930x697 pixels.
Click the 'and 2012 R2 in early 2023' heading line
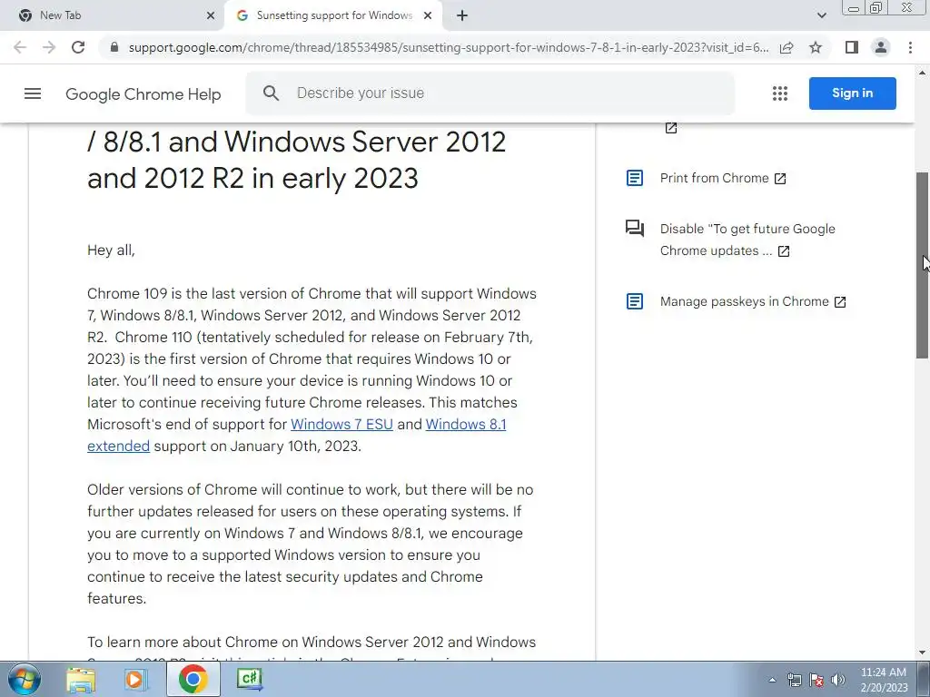252,179
